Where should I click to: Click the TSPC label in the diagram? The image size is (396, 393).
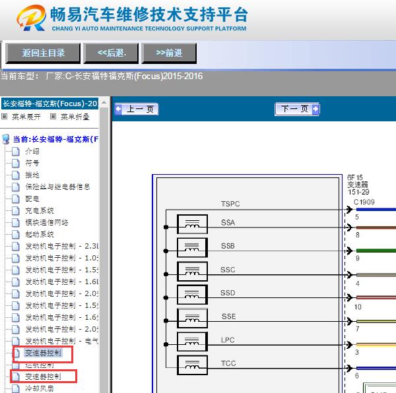230,204
